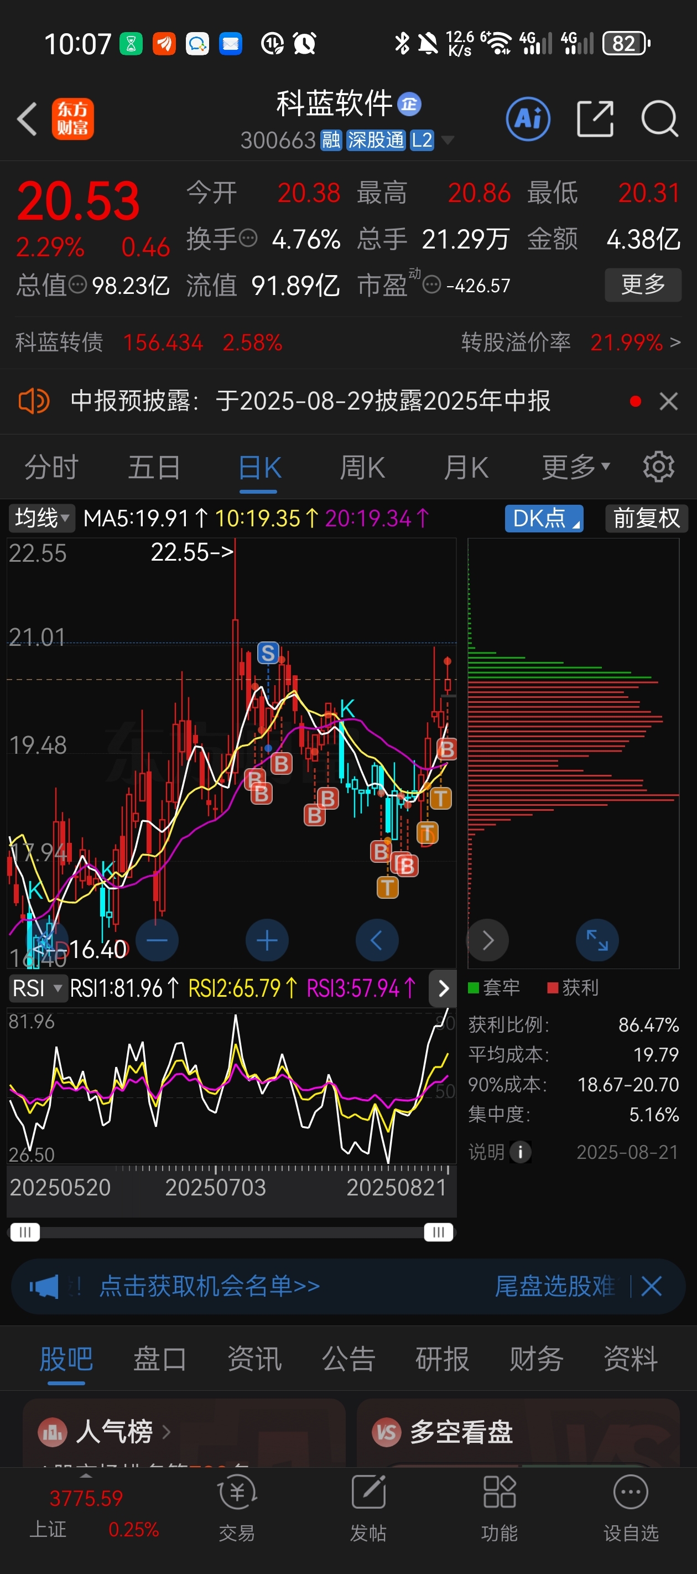
Task: Collapse chip panel with right arrow
Action: (487, 940)
